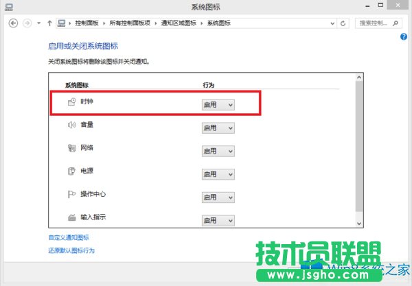Open Help with the blue question mark
This screenshot has width=412, height=286.
click(x=404, y=36)
